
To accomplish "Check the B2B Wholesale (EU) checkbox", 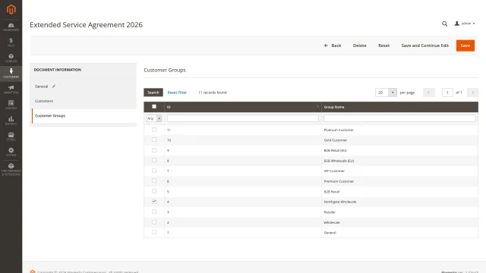I will (154, 160).
